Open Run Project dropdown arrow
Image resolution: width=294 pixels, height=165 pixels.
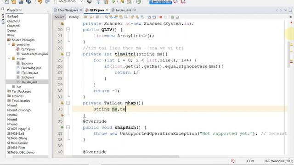(x=117, y=2)
